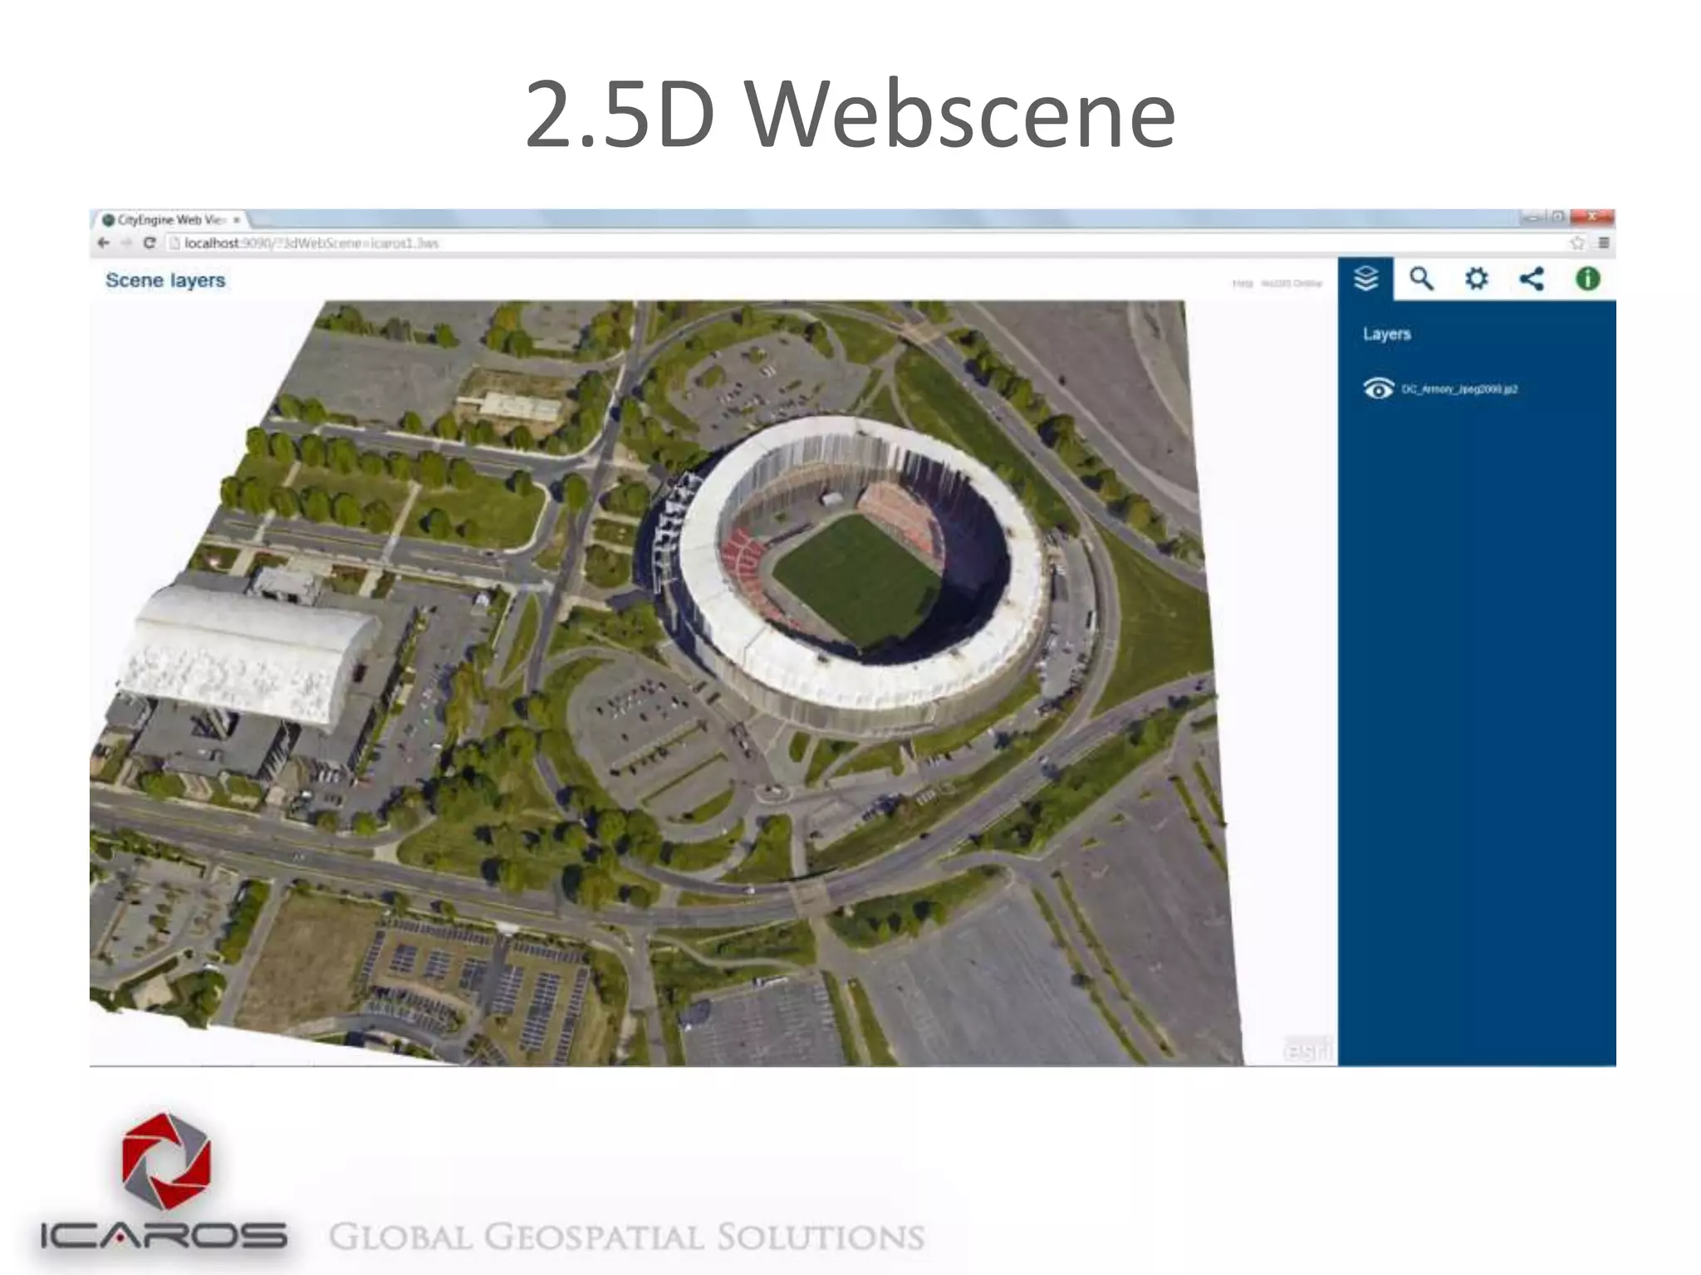Maximize the browser window
Viewport: 1701px width, 1275px height.
tap(1557, 217)
